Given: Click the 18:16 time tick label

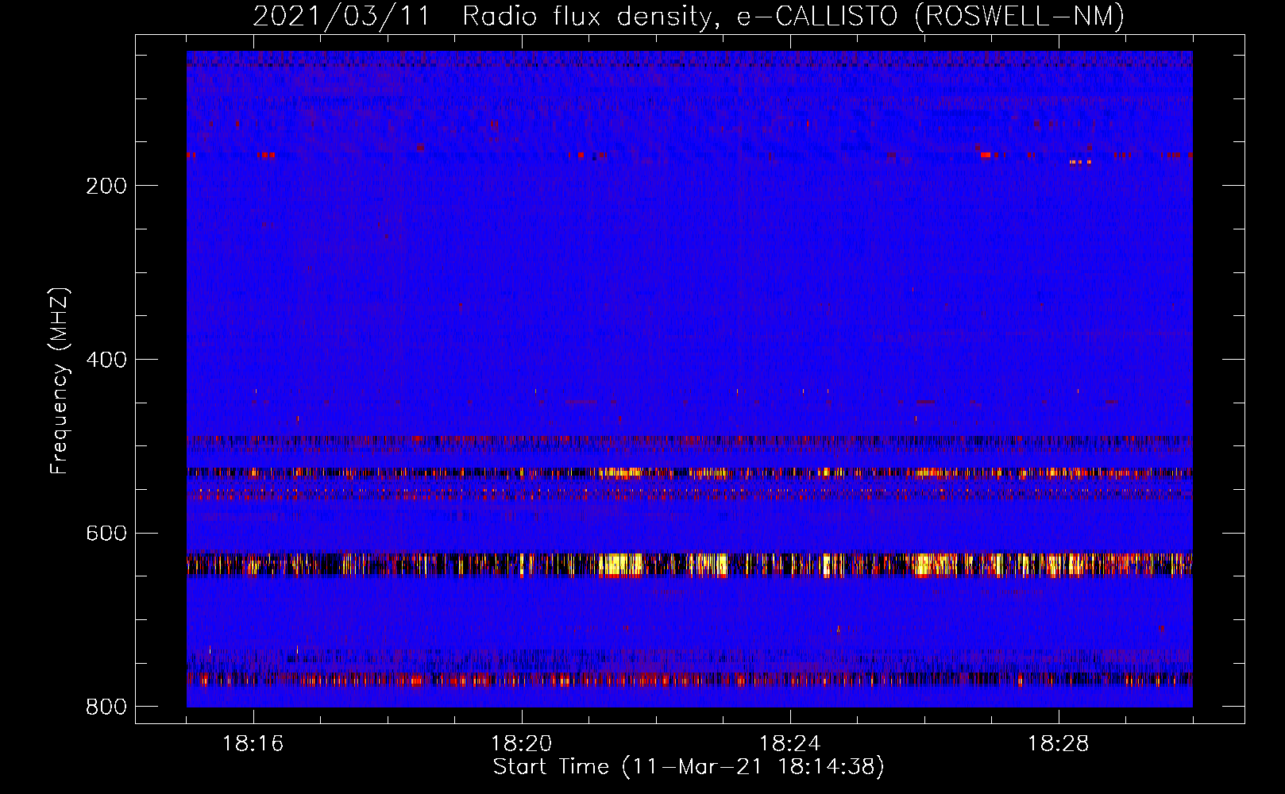Looking at the screenshot, I should 253,744.
